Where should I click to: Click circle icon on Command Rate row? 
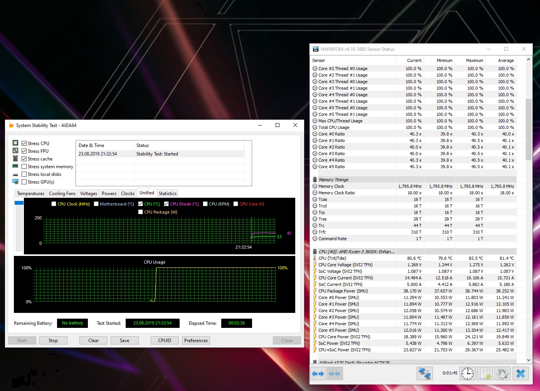(315, 239)
